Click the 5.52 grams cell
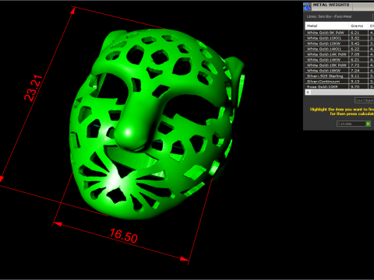The height and width of the screenshot is (280, 374). pos(358,38)
